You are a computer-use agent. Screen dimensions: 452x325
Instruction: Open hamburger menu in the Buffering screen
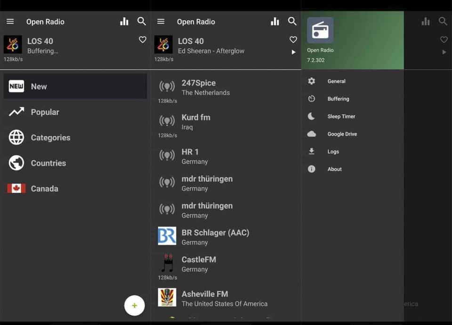pos(10,21)
